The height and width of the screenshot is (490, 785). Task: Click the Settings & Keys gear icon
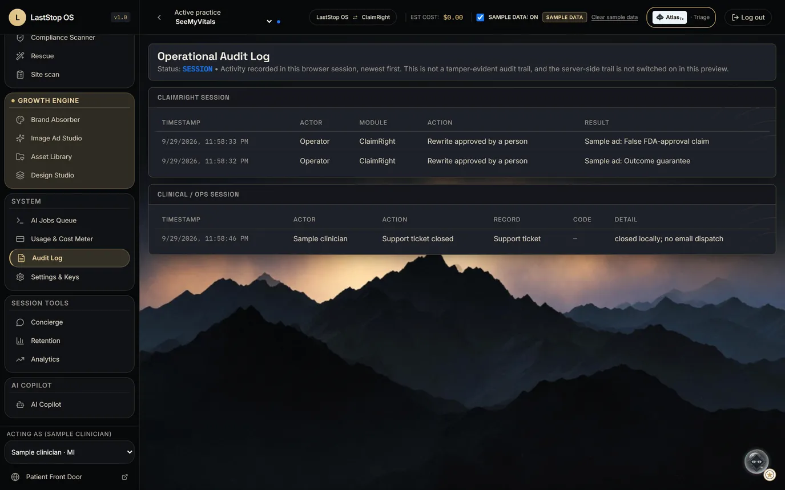[20, 277]
